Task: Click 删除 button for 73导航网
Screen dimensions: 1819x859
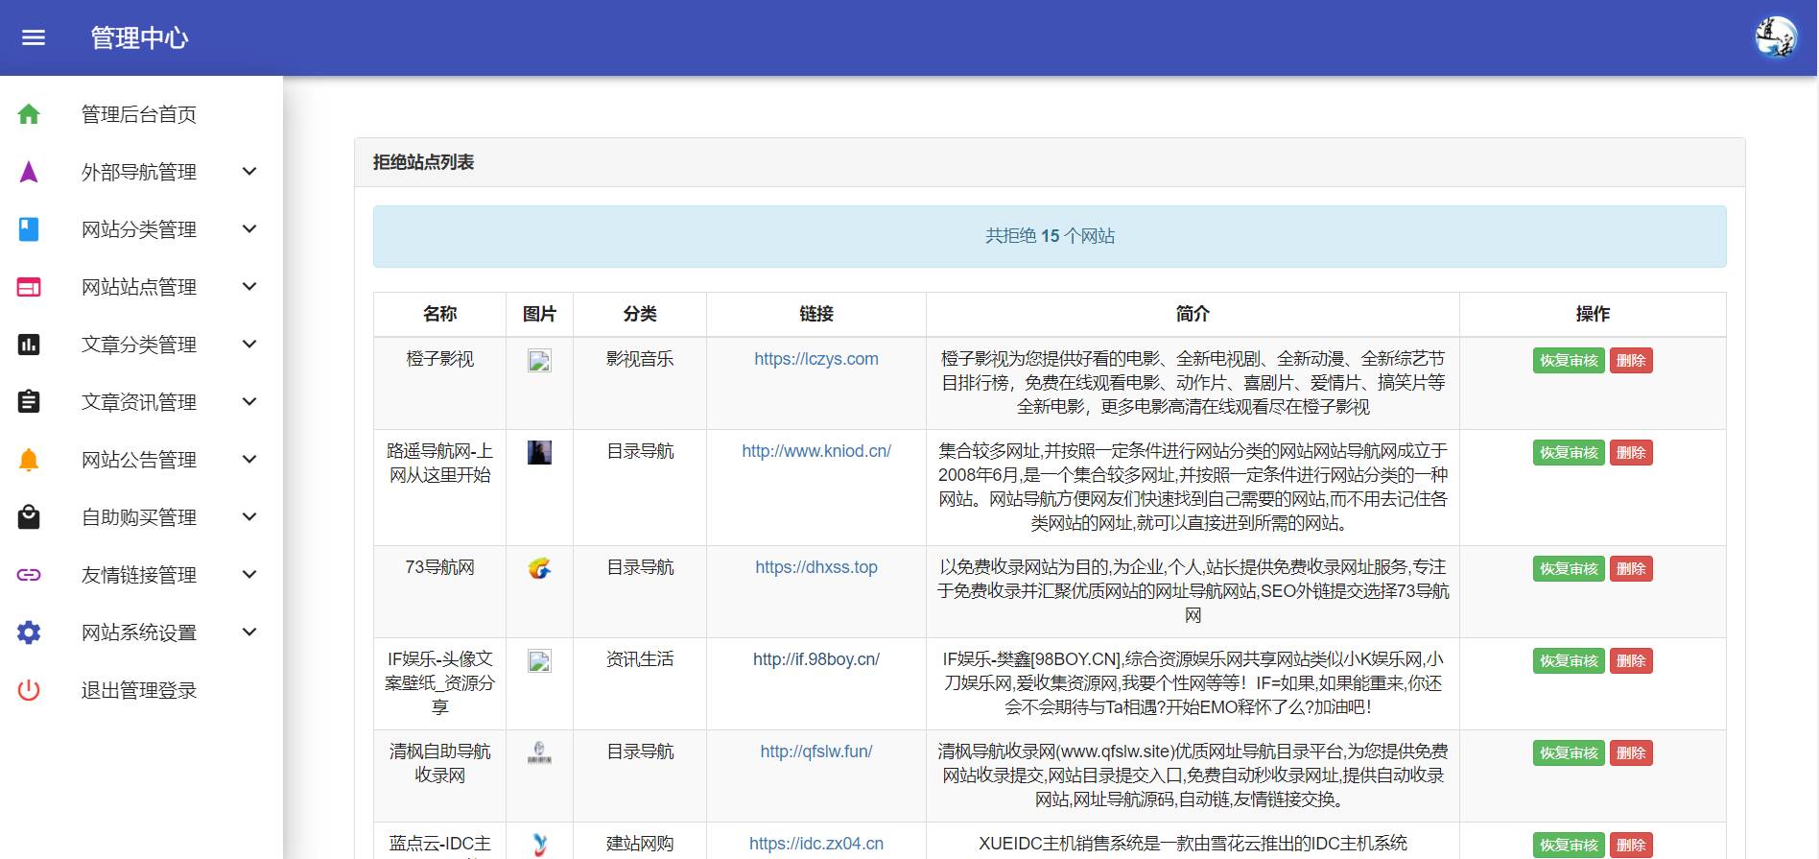Action: point(1631,569)
